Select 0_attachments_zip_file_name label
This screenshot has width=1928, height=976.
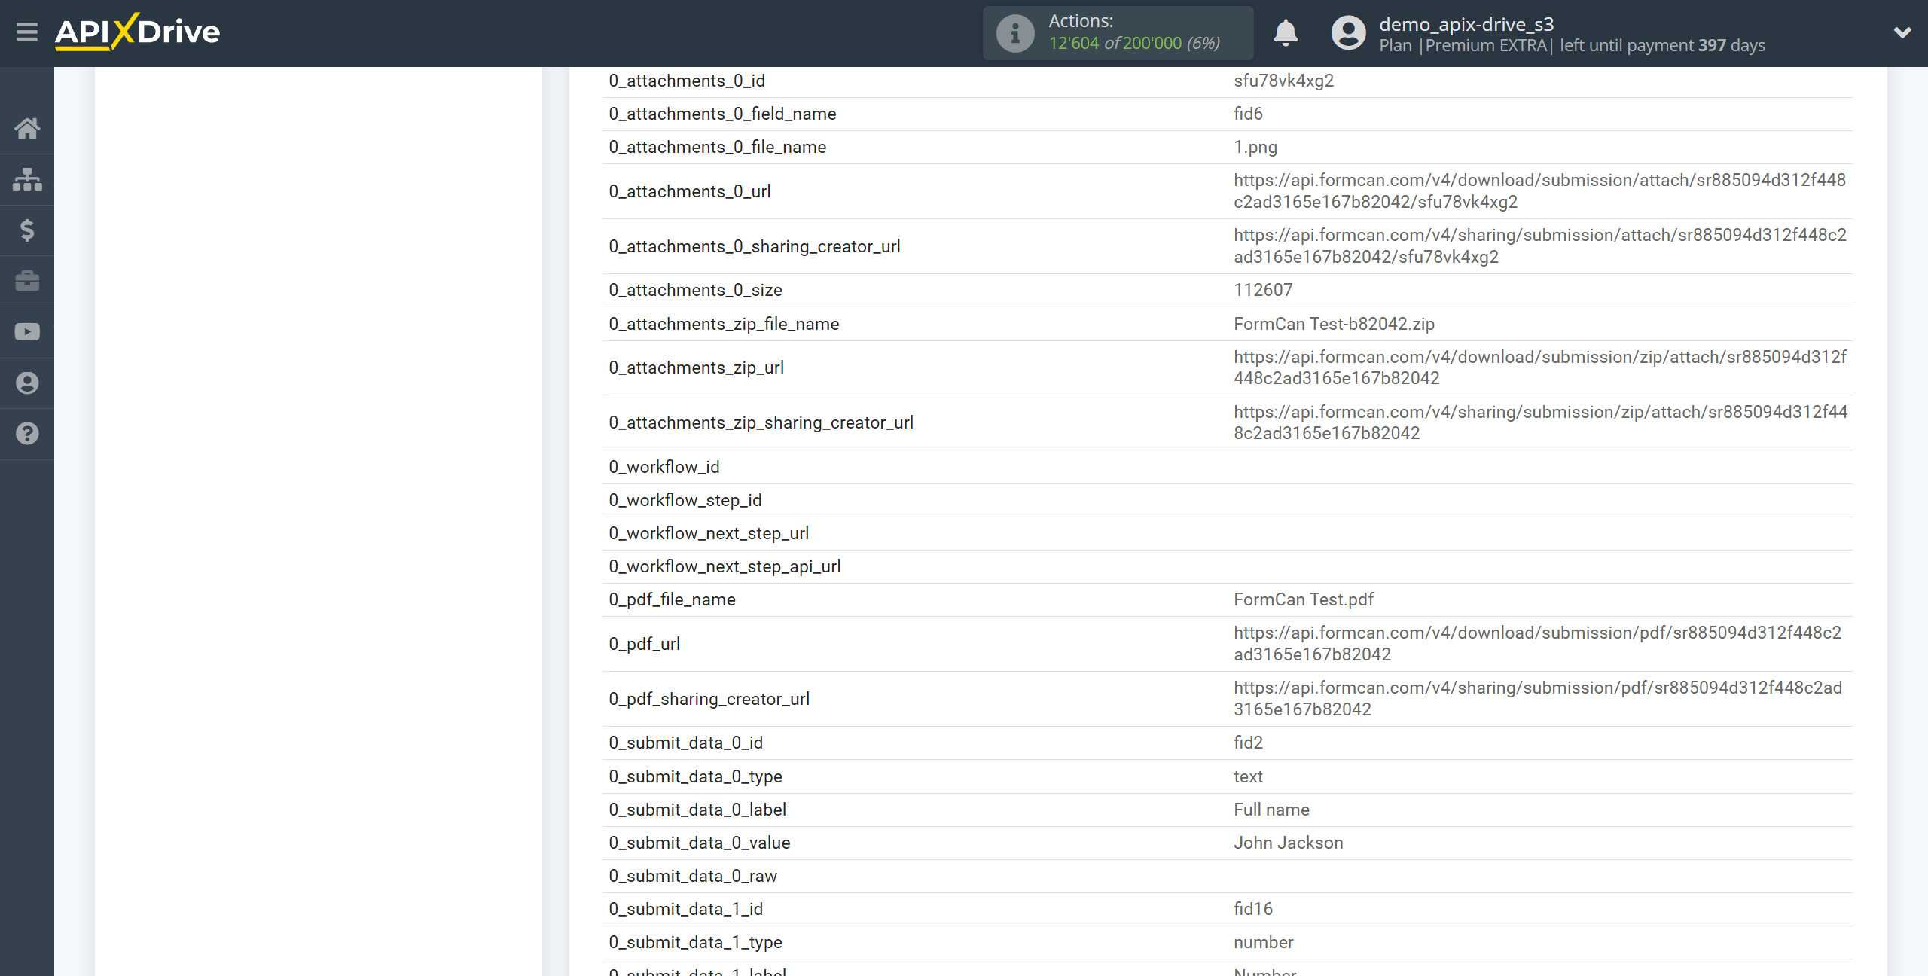point(724,325)
